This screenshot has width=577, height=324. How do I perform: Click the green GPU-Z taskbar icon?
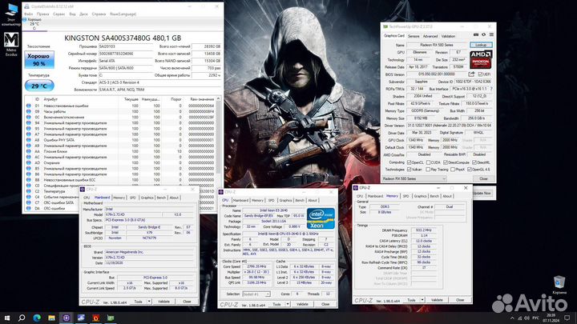point(111,318)
